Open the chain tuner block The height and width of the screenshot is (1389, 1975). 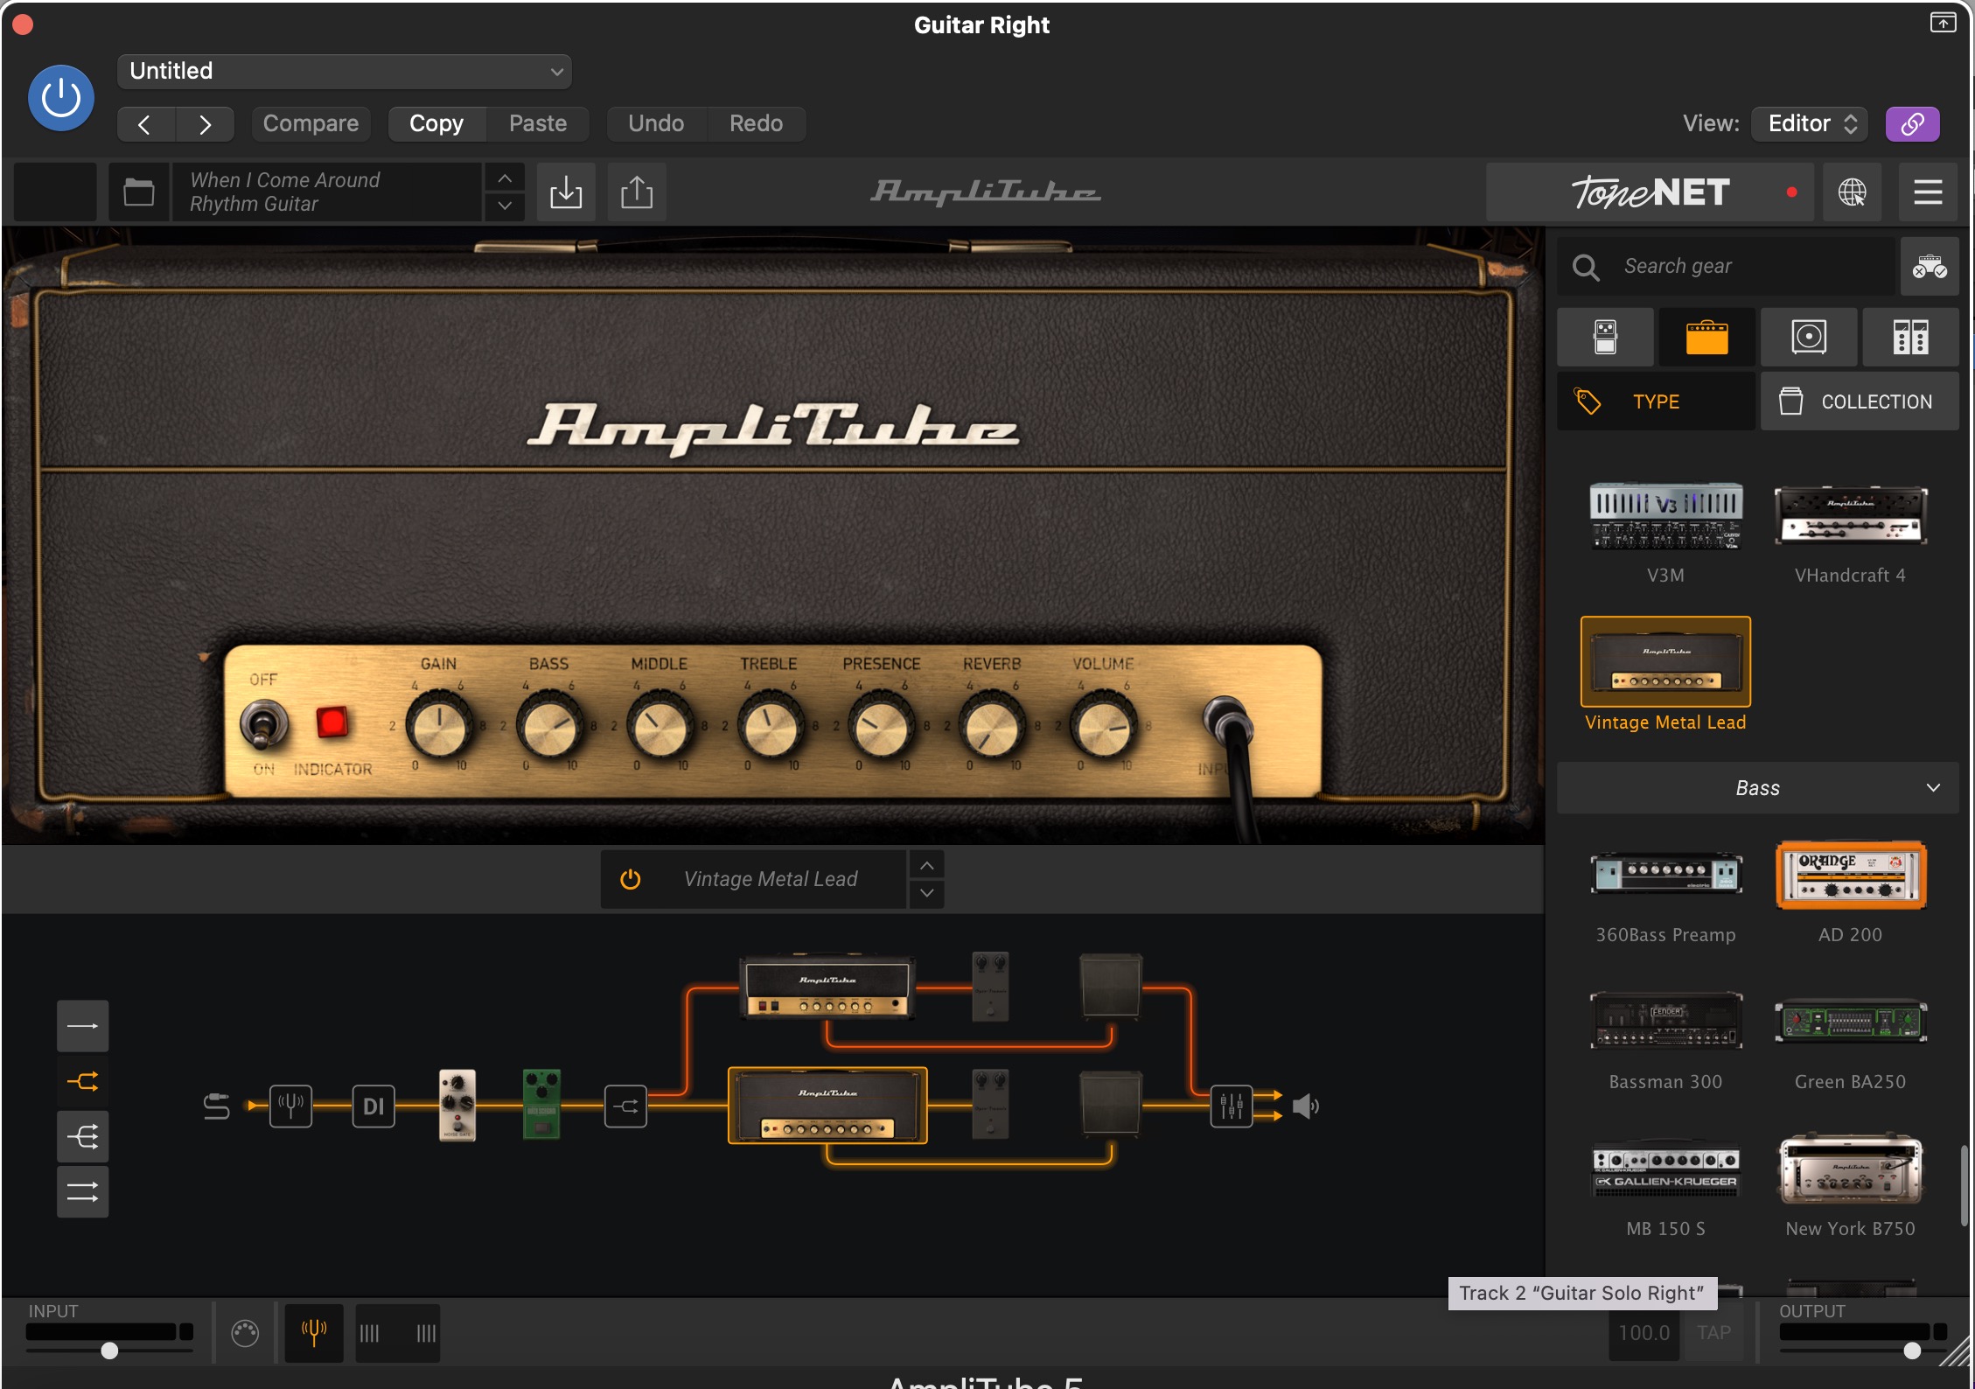click(290, 1106)
